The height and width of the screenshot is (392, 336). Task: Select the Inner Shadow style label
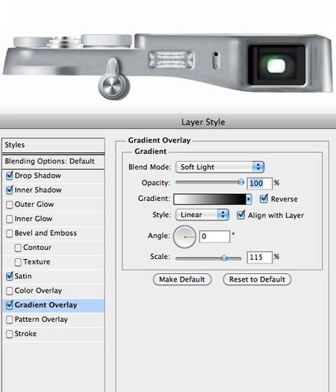coord(38,190)
